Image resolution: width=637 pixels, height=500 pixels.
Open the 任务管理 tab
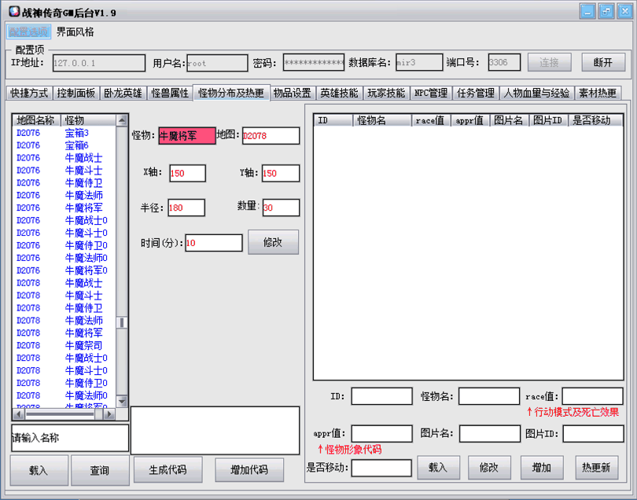click(475, 93)
